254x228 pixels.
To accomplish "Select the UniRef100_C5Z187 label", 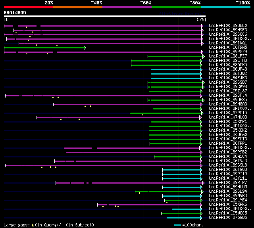I will point(228,91).
